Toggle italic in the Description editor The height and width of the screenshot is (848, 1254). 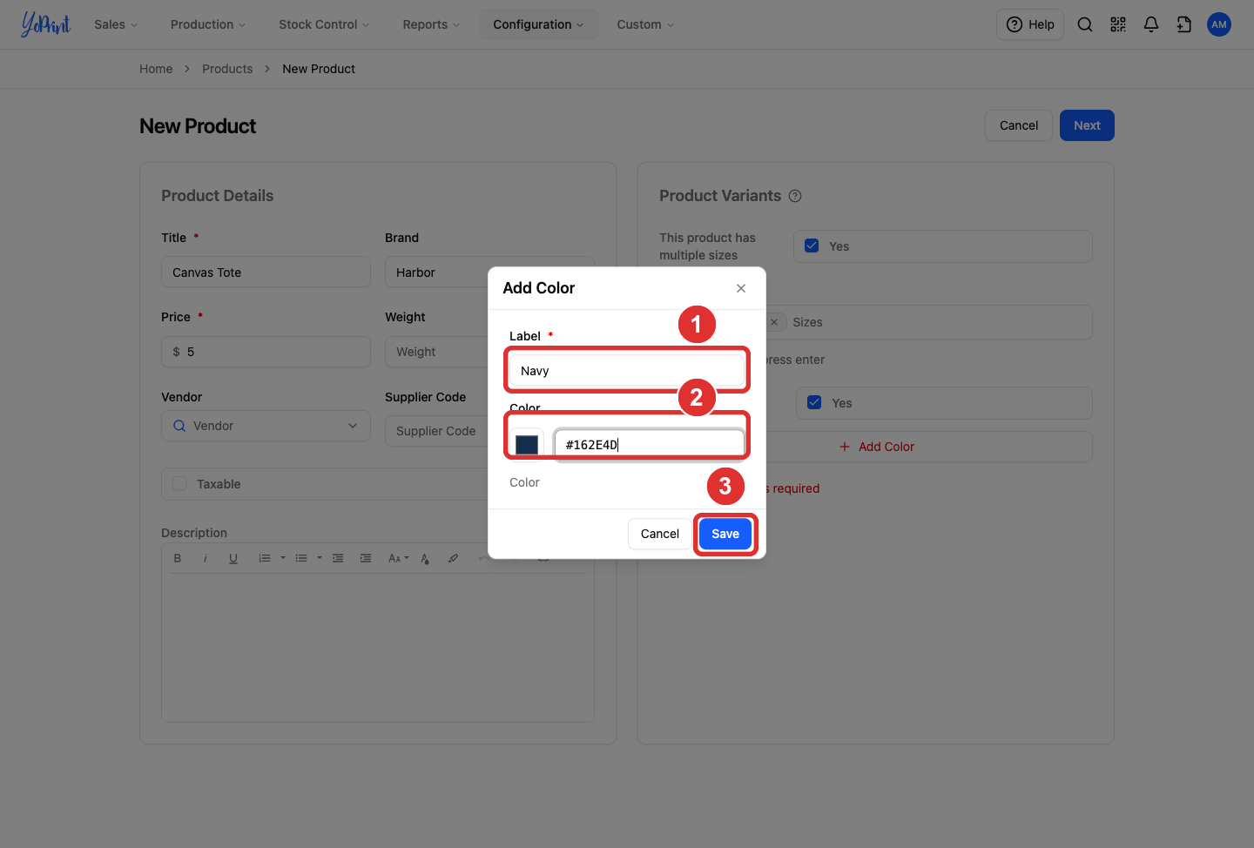click(x=206, y=558)
